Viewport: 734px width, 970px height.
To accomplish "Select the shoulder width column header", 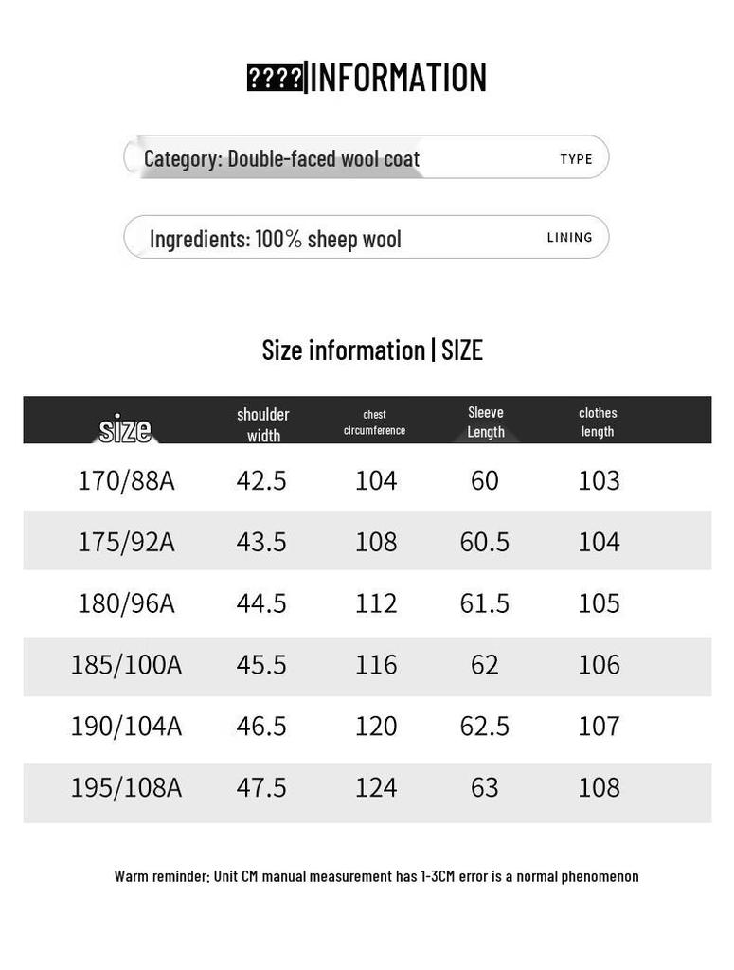I will (263, 424).
